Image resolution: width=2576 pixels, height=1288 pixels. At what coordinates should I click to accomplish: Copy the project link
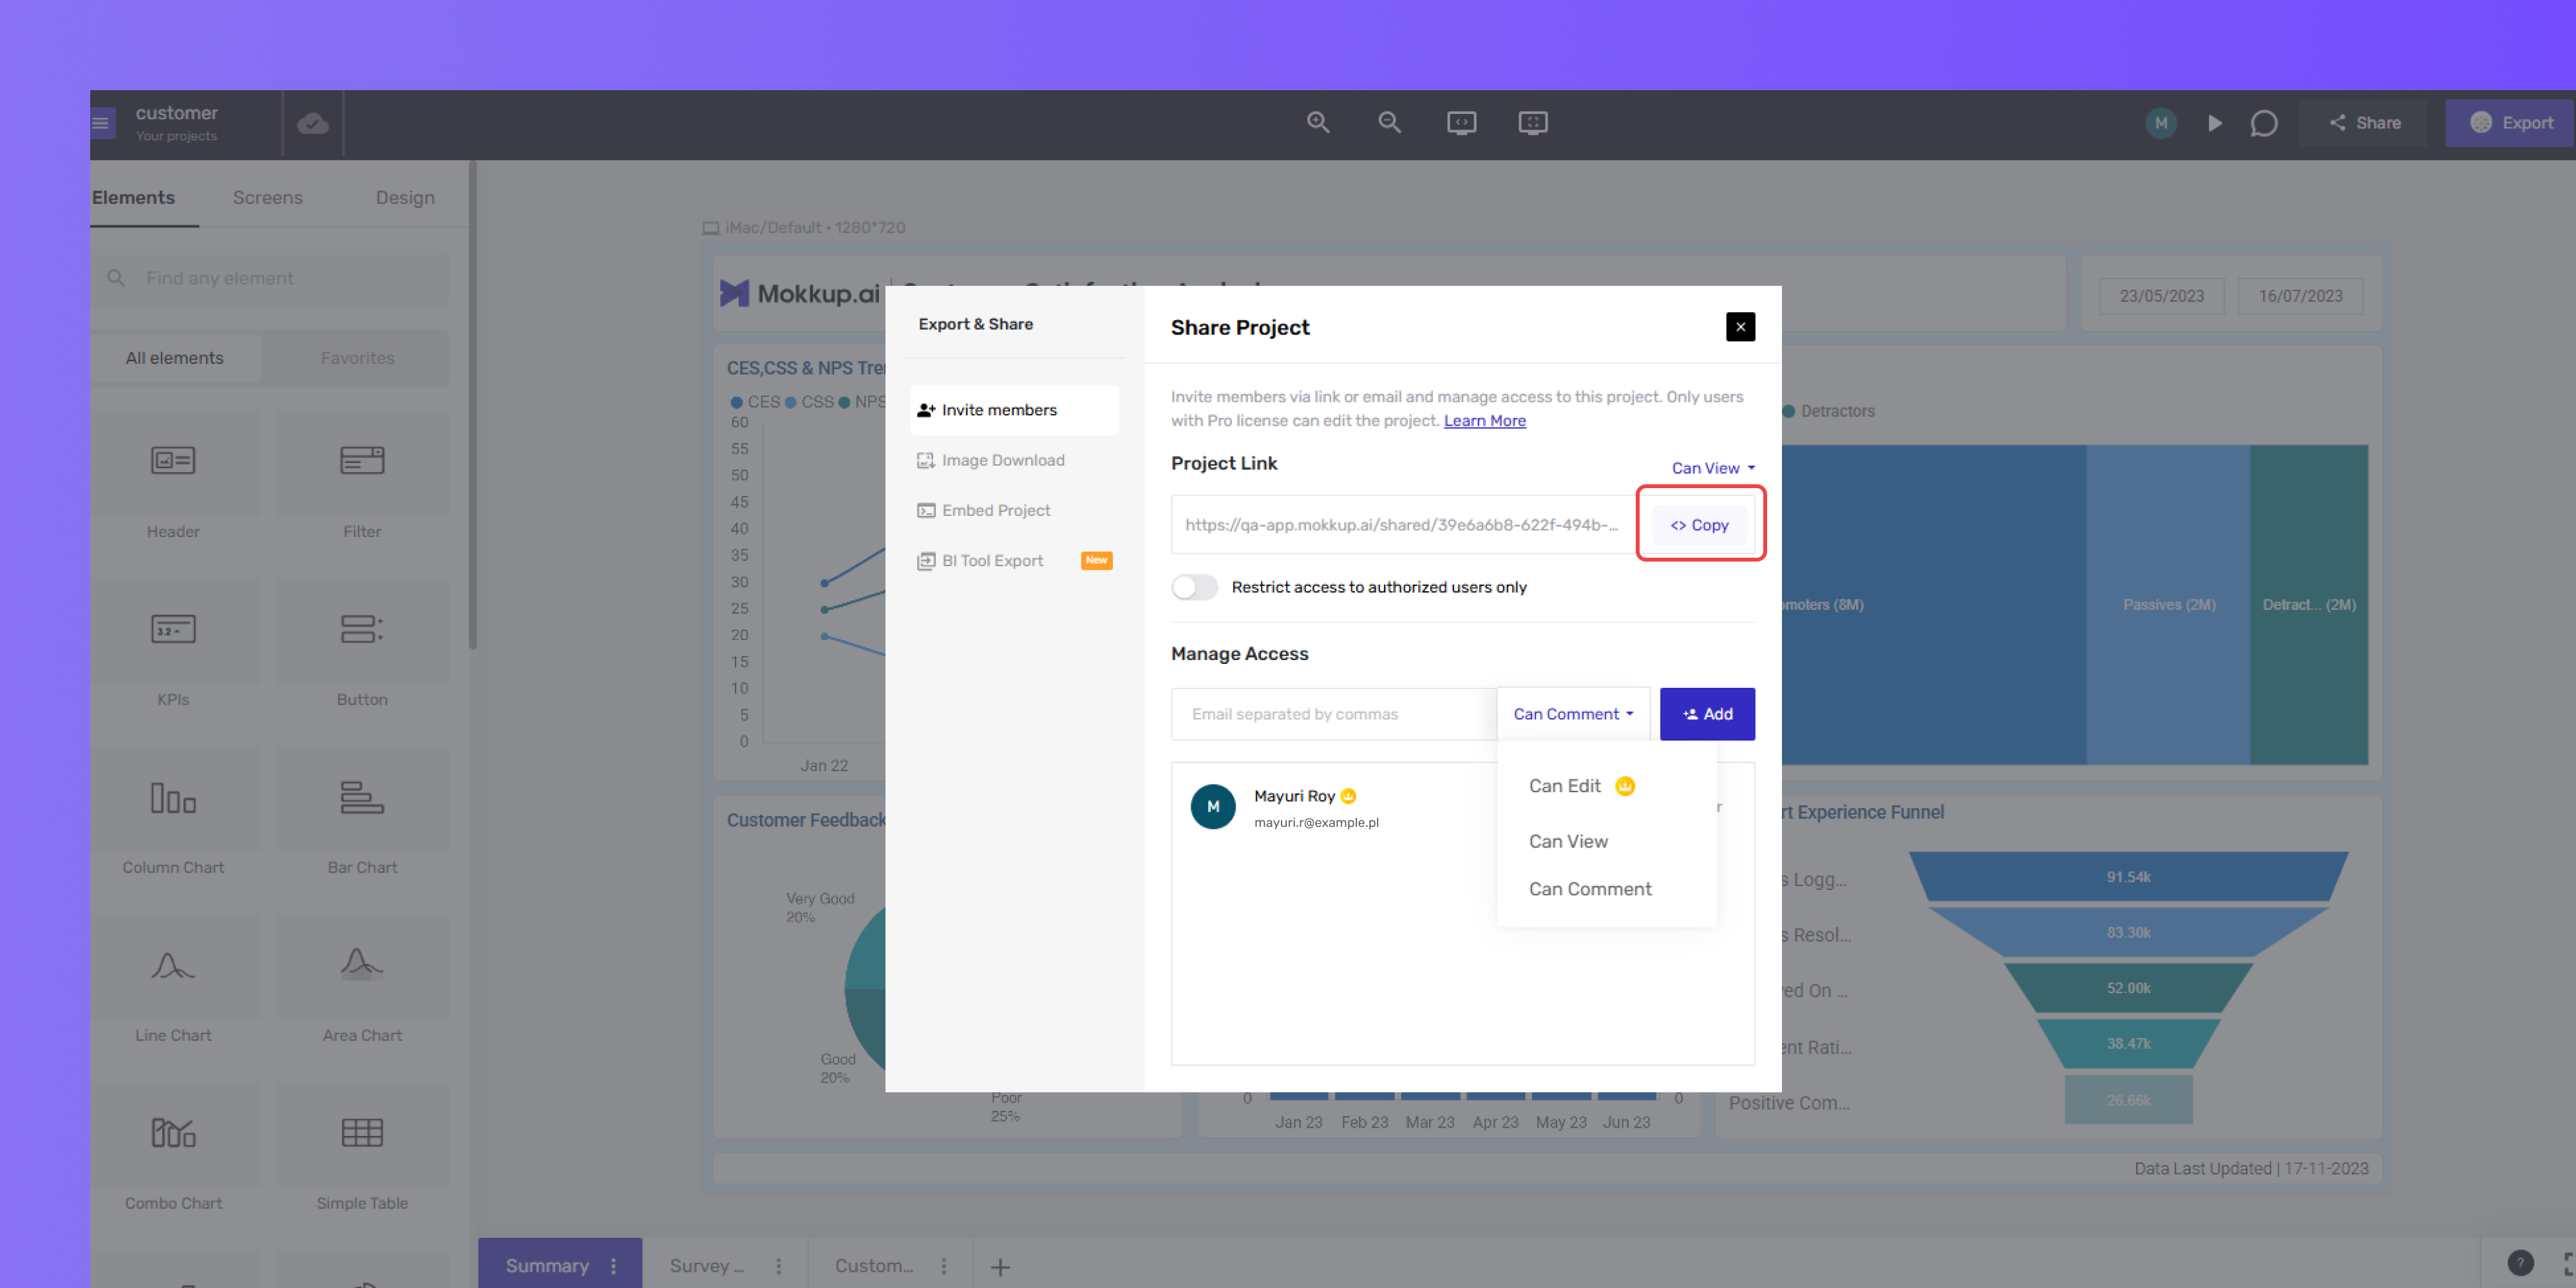(1700, 525)
